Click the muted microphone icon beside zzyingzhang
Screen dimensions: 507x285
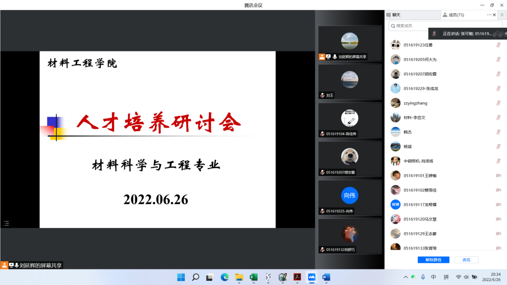(498, 103)
